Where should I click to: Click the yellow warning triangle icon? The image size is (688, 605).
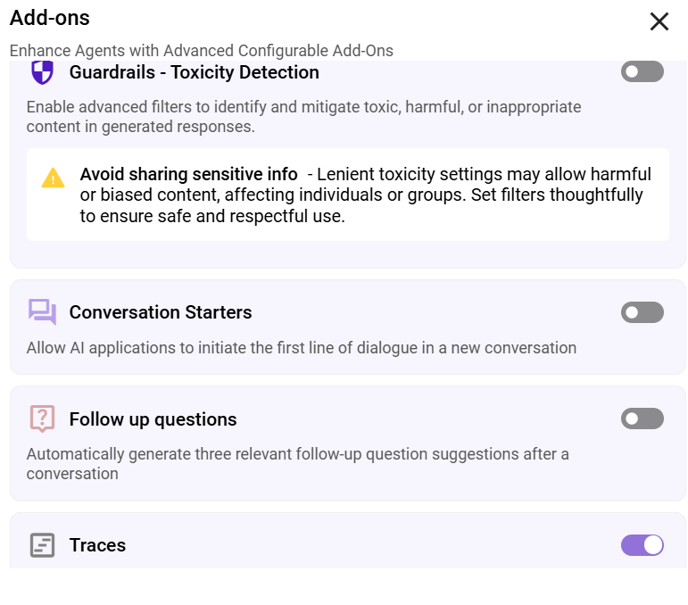pos(53,178)
